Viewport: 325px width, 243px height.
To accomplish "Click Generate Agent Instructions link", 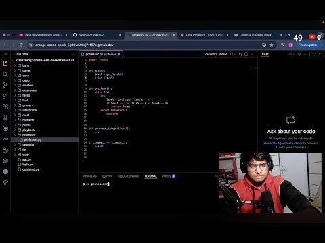I will [283, 143].
